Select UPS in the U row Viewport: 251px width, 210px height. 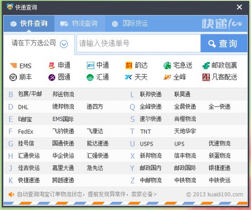pyautogui.click(x=179, y=144)
